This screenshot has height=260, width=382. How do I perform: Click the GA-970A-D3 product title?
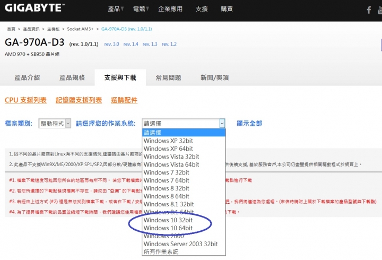coord(34,42)
